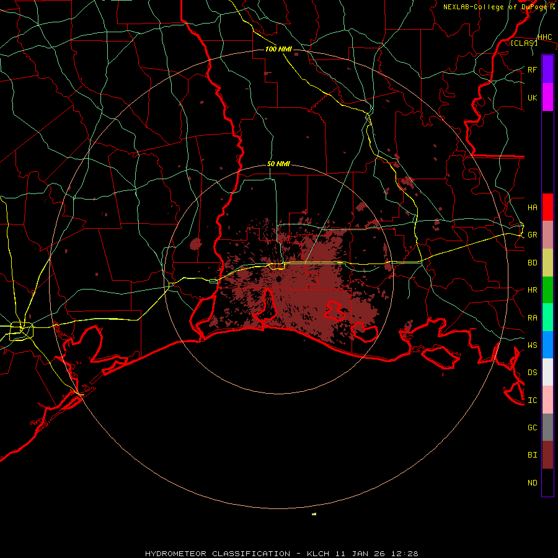The height and width of the screenshot is (558, 558).
Task: Click the IC legend label
Action: pyautogui.click(x=532, y=400)
